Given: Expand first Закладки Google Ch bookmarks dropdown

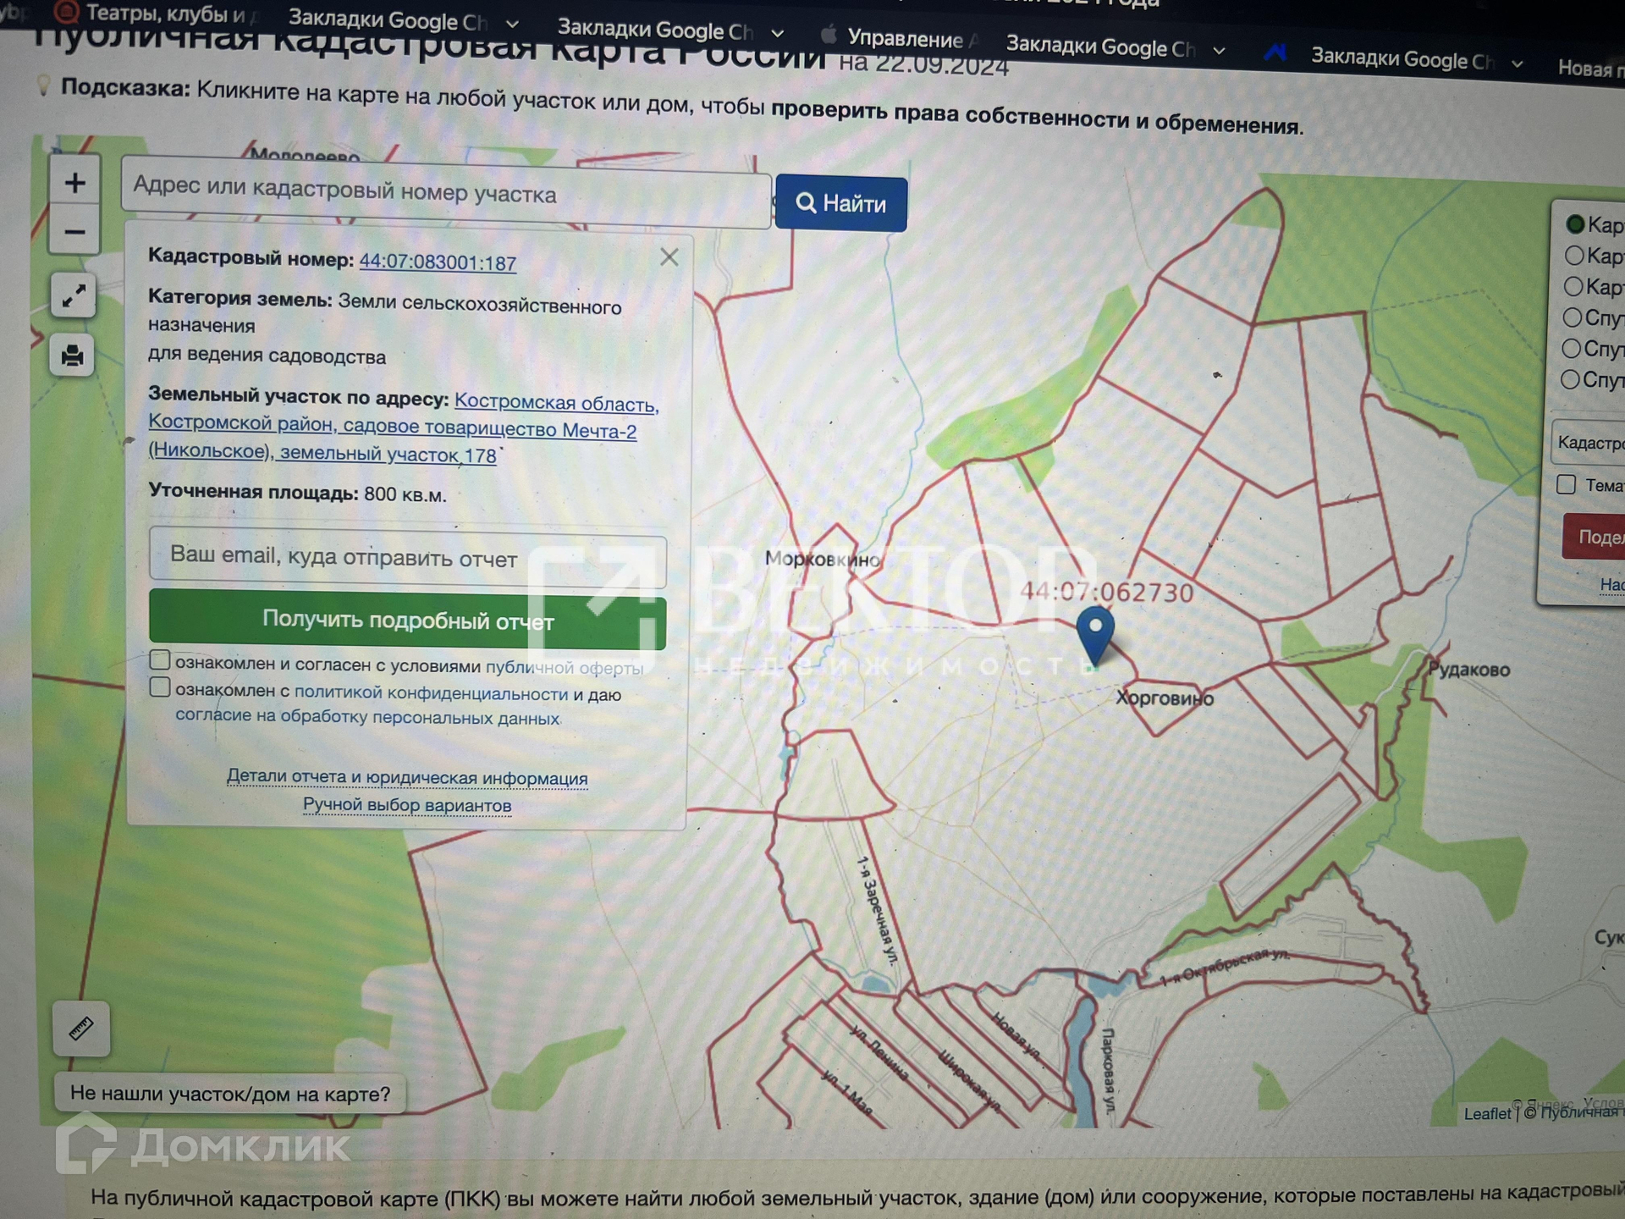Looking at the screenshot, I should [513, 24].
